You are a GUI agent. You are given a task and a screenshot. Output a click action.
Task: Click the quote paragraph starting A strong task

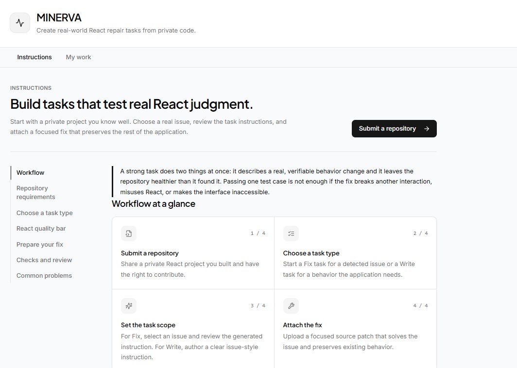[x=276, y=182]
